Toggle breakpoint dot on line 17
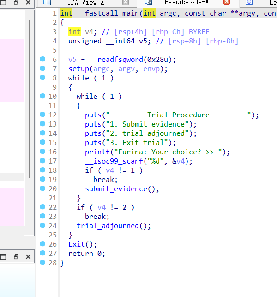This screenshot has width=277, height=297. [42, 161]
